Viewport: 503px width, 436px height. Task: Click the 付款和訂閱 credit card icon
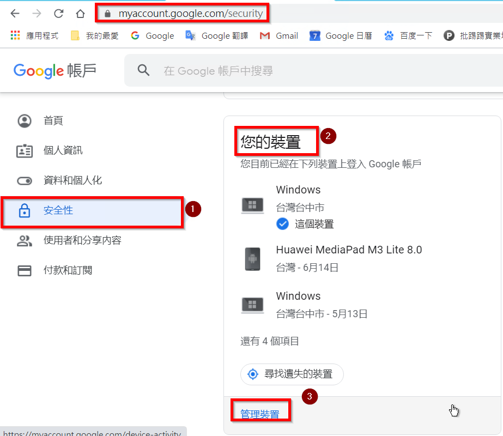[25, 270]
